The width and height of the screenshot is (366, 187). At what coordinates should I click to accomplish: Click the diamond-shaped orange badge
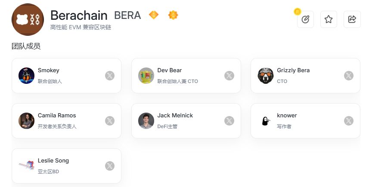[154, 15]
